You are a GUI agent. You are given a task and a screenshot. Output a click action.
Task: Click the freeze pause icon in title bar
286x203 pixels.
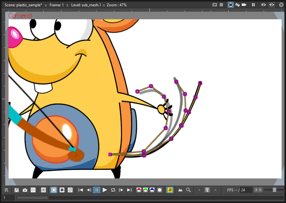(253, 5)
